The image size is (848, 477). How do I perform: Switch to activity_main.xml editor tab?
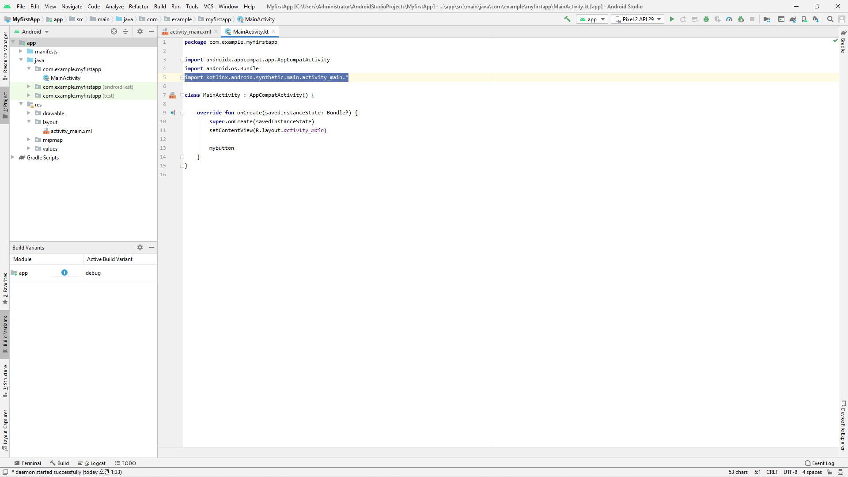[x=190, y=31]
